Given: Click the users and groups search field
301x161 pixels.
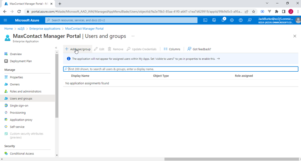Looking at the screenshot, I should (181, 69).
